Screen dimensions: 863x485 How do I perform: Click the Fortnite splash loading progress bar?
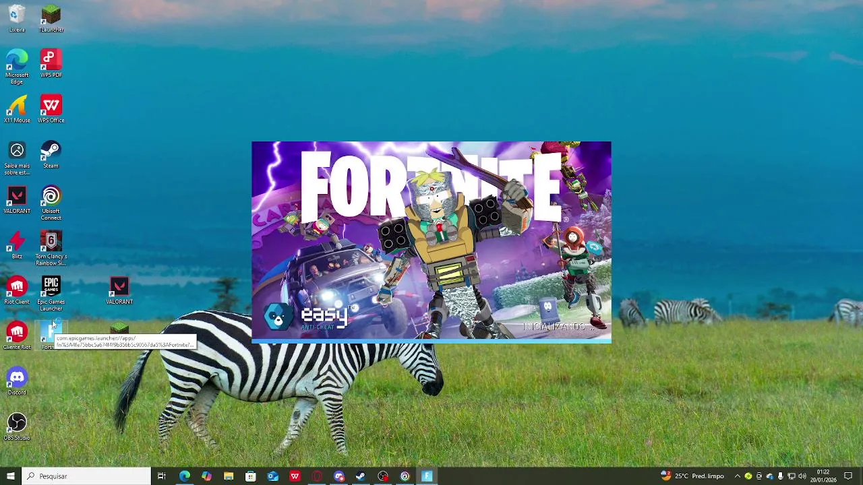tap(431, 342)
